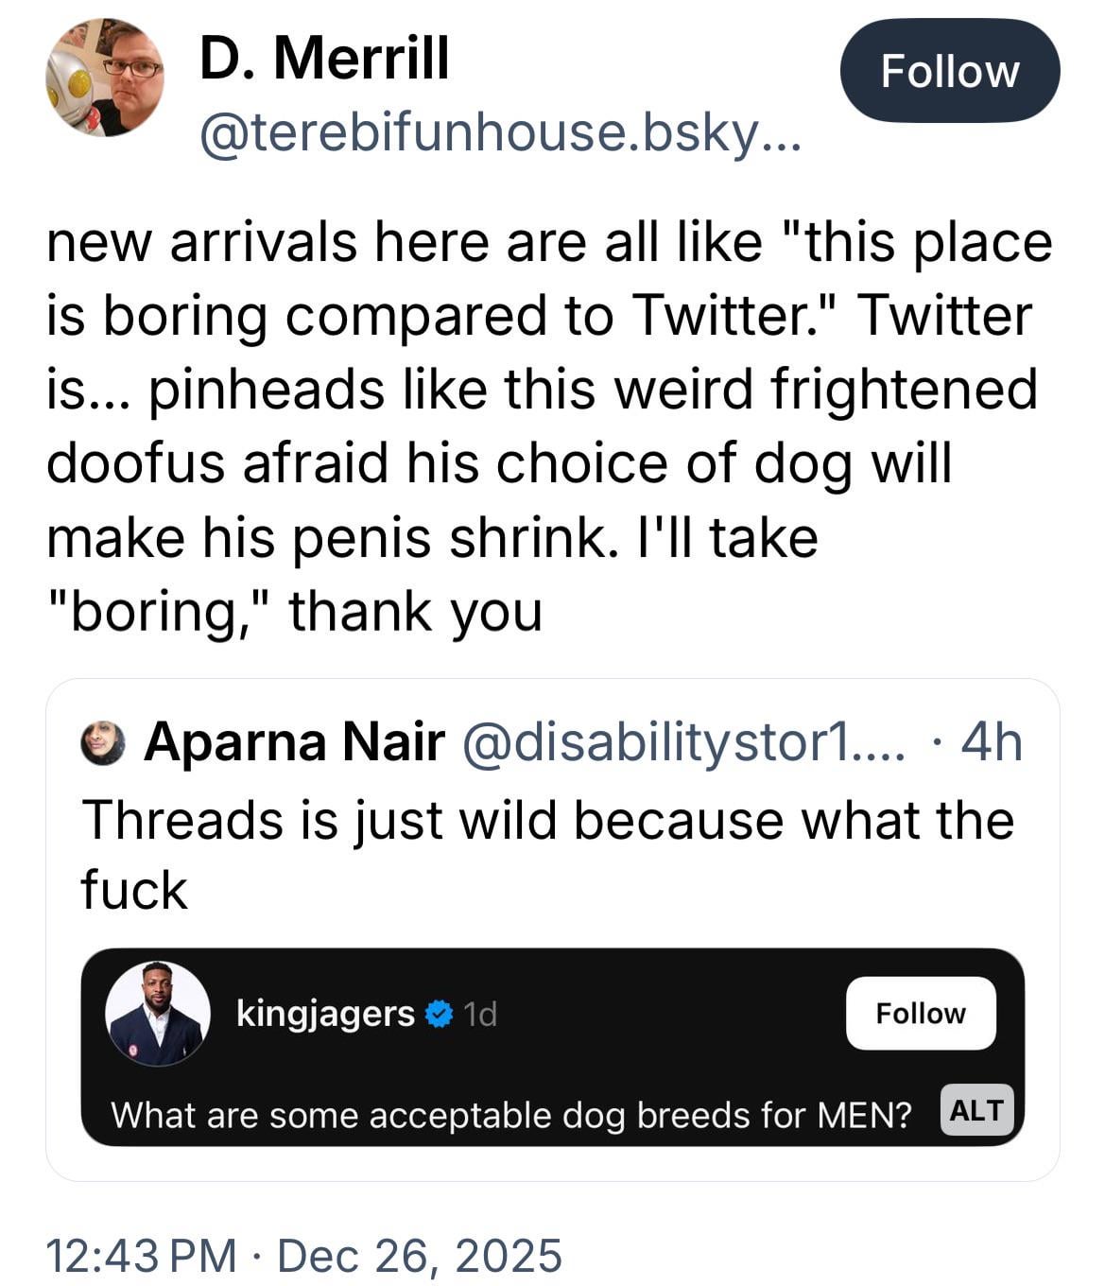Show the image ALT text badge
The width and height of the screenshot is (1105, 1286).
976,1110
